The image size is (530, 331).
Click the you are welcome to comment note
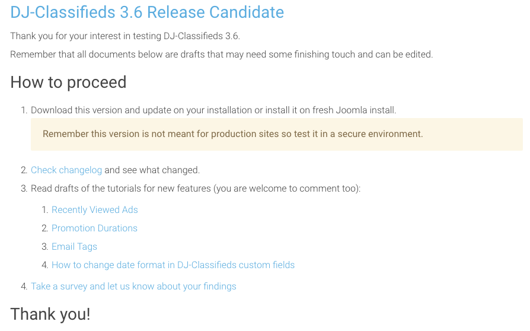287,188
